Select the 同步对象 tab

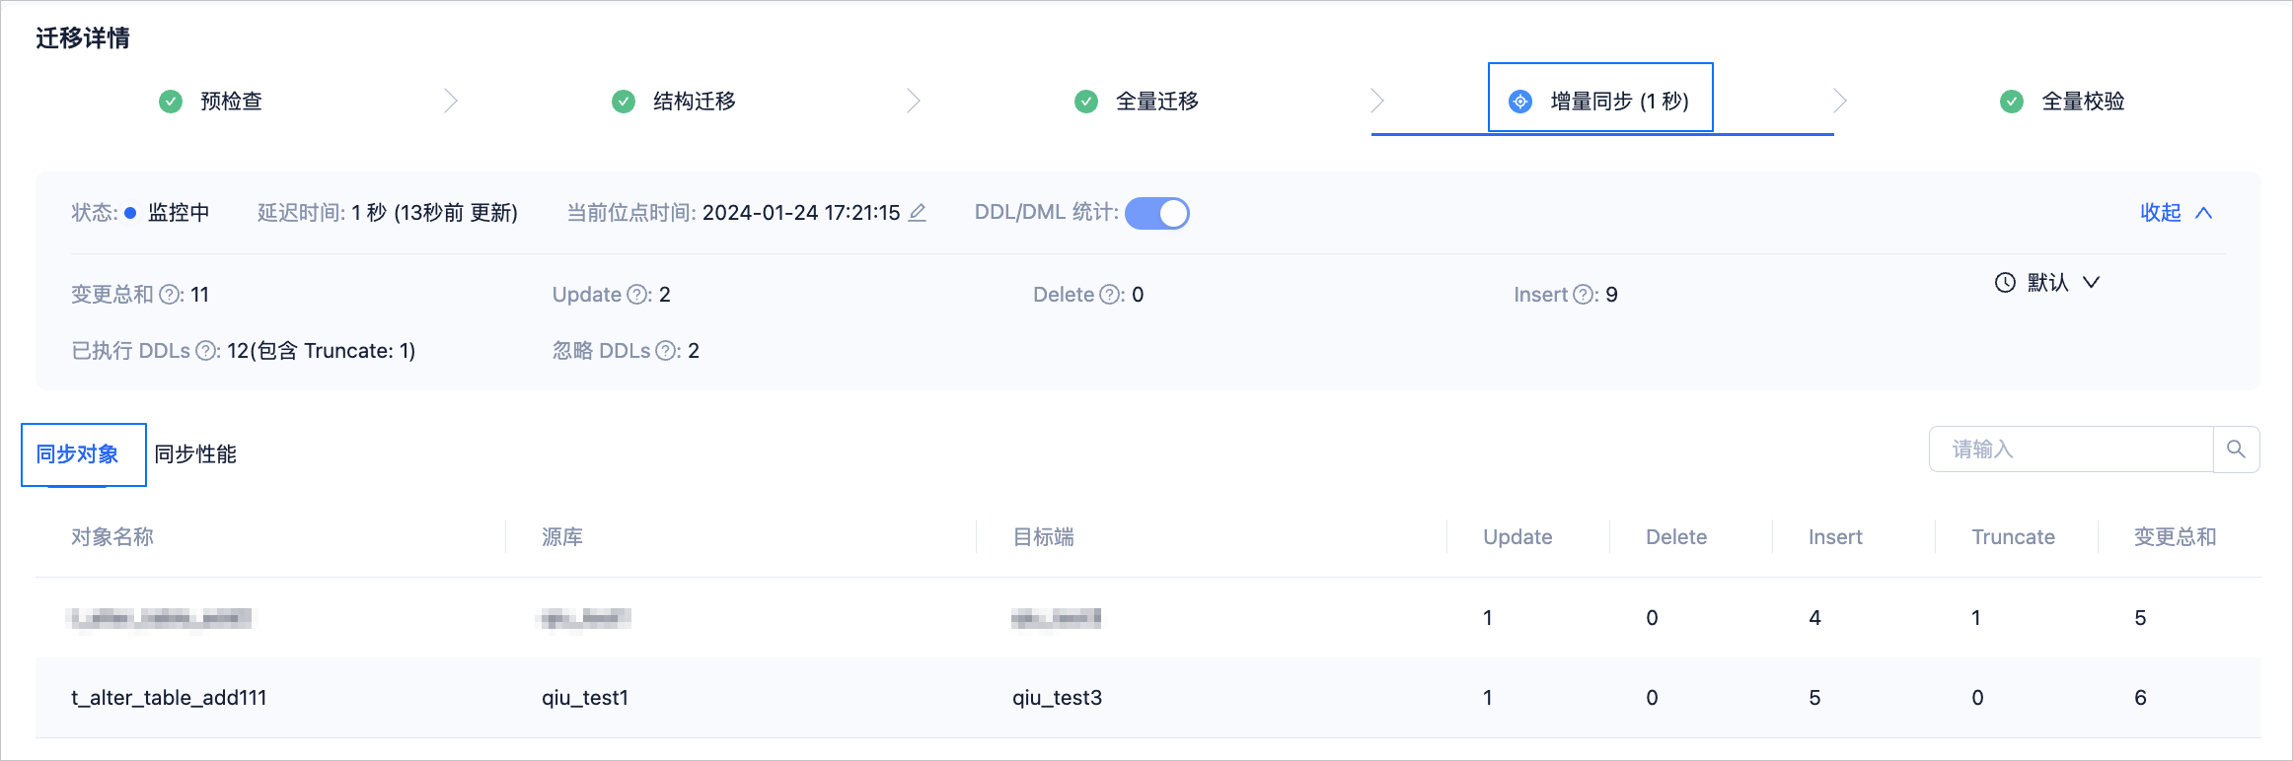pyautogui.click(x=77, y=454)
